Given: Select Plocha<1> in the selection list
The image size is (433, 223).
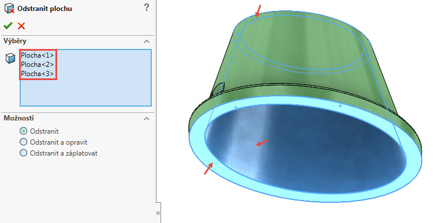Looking at the screenshot, I should click(38, 55).
